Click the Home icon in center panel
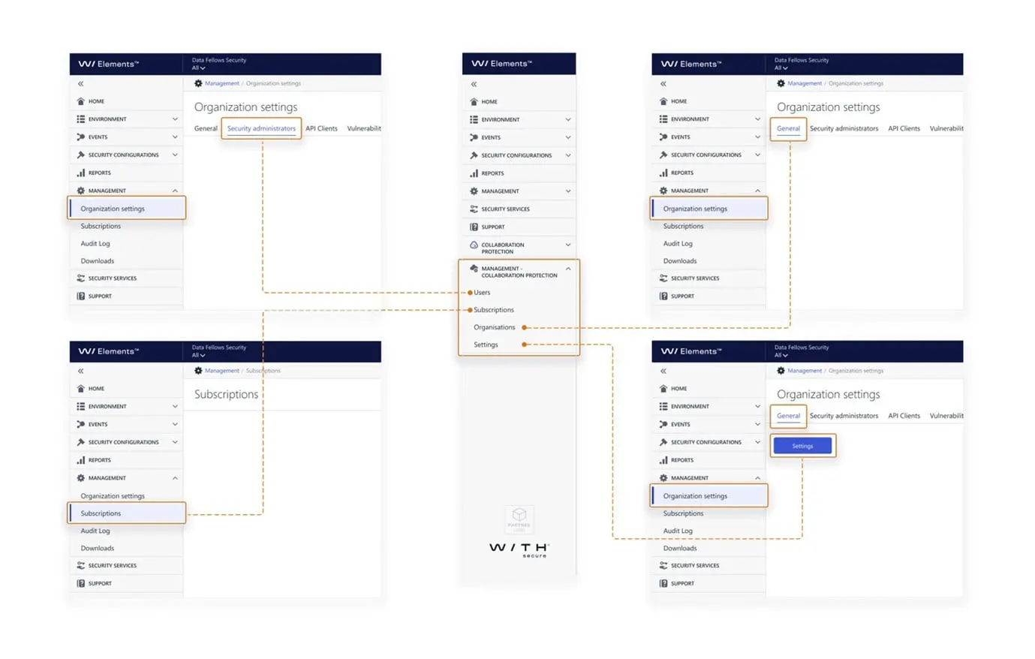Image resolution: width=1035 pixels, height=659 pixels. [474, 101]
